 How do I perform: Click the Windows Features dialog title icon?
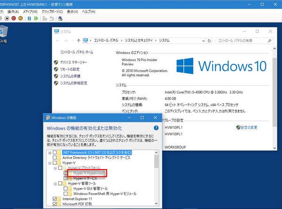tap(48, 118)
